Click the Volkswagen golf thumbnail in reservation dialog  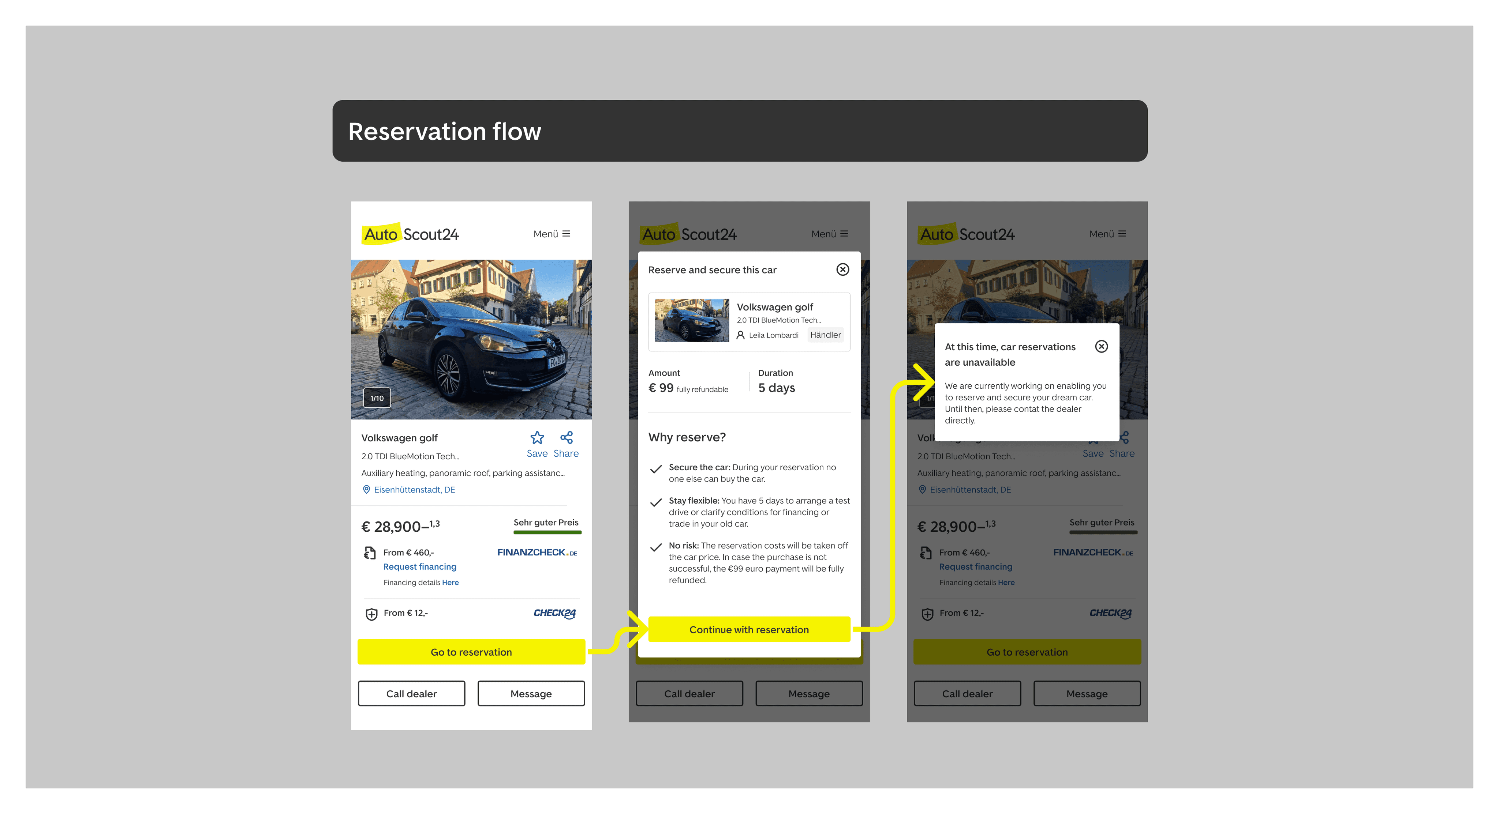[691, 320]
